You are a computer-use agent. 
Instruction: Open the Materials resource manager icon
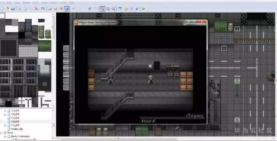(x=126, y=9)
